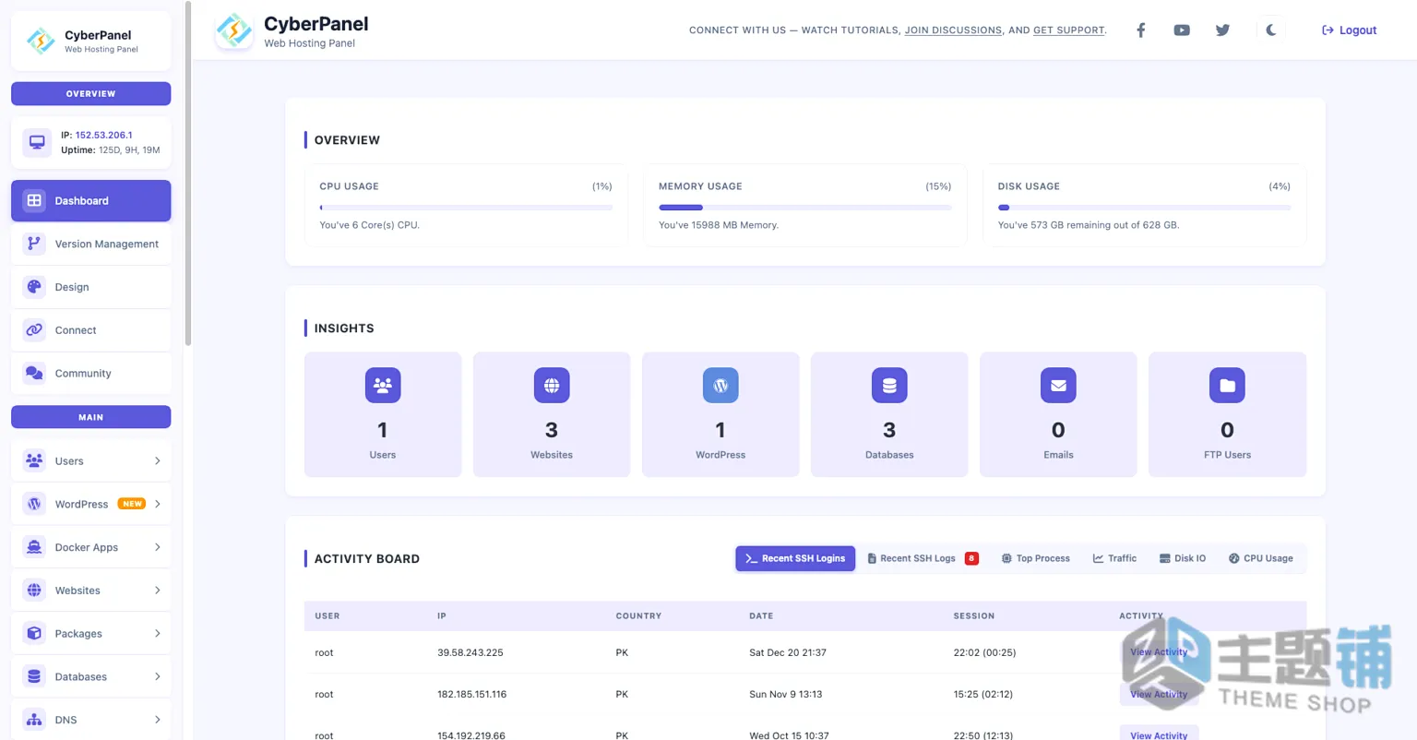Screen dimensions: 1417x740
Task: Expand the WordPress sidebar menu chevron
Action: click(158, 504)
